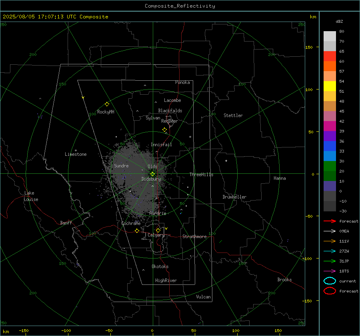This screenshot has width=360, height=336.
Task: Click the Innisfail label
Action: click(x=161, y=145)
